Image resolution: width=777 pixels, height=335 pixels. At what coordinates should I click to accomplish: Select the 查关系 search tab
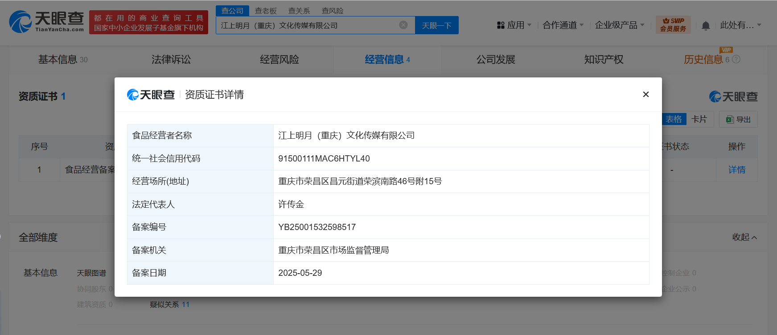[299, 11]
